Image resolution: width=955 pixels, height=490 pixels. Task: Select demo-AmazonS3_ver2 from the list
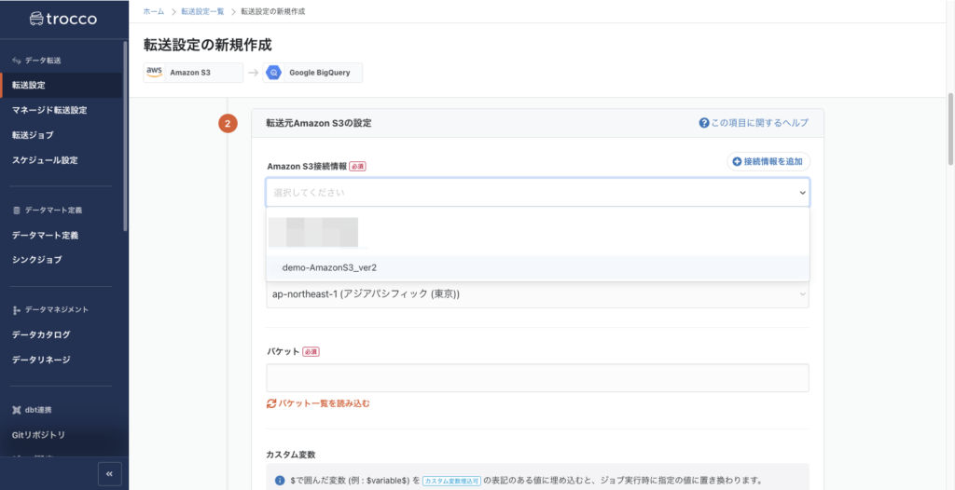(x=329, y=267)
